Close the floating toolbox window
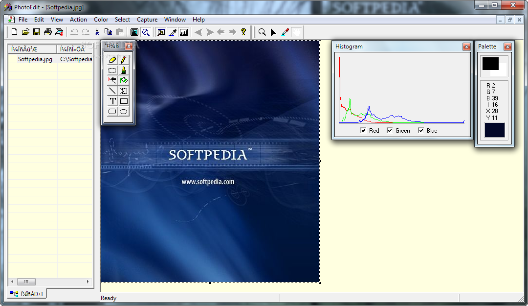Viewport: 528px width, 306px height. pyautogui.click(x=129, y=46)
